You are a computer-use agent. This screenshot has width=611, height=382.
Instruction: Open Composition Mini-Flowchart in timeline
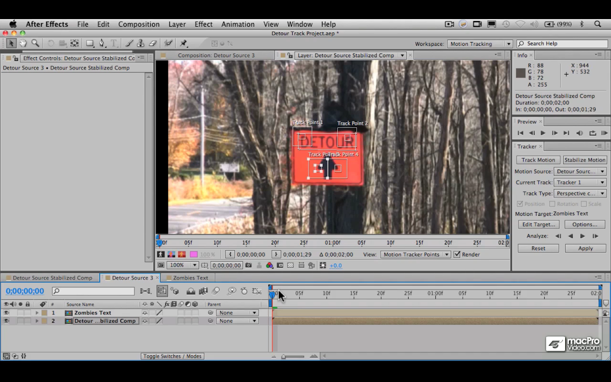(146, 291)
